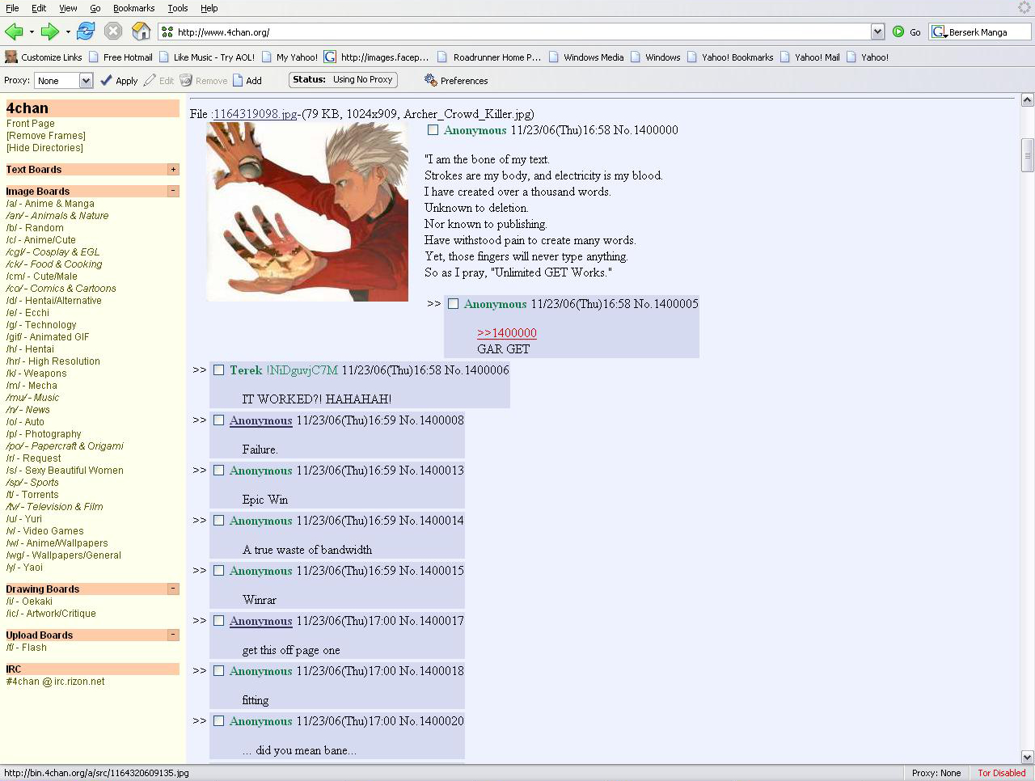
Task: Click the Tor Disabled status bar indicator
Action: point(1001,773)
